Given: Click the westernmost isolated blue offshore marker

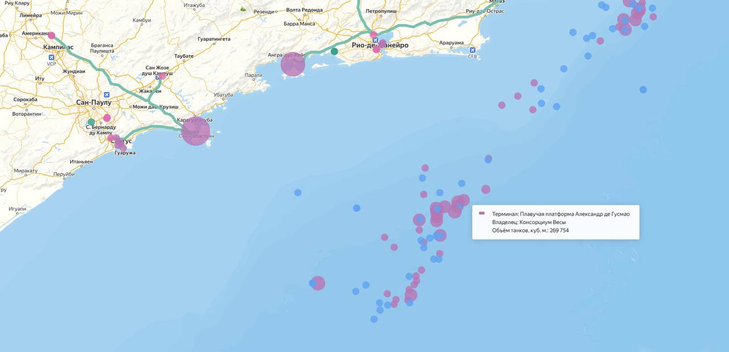Looking at the screenshot, I should tap(298, 193).
